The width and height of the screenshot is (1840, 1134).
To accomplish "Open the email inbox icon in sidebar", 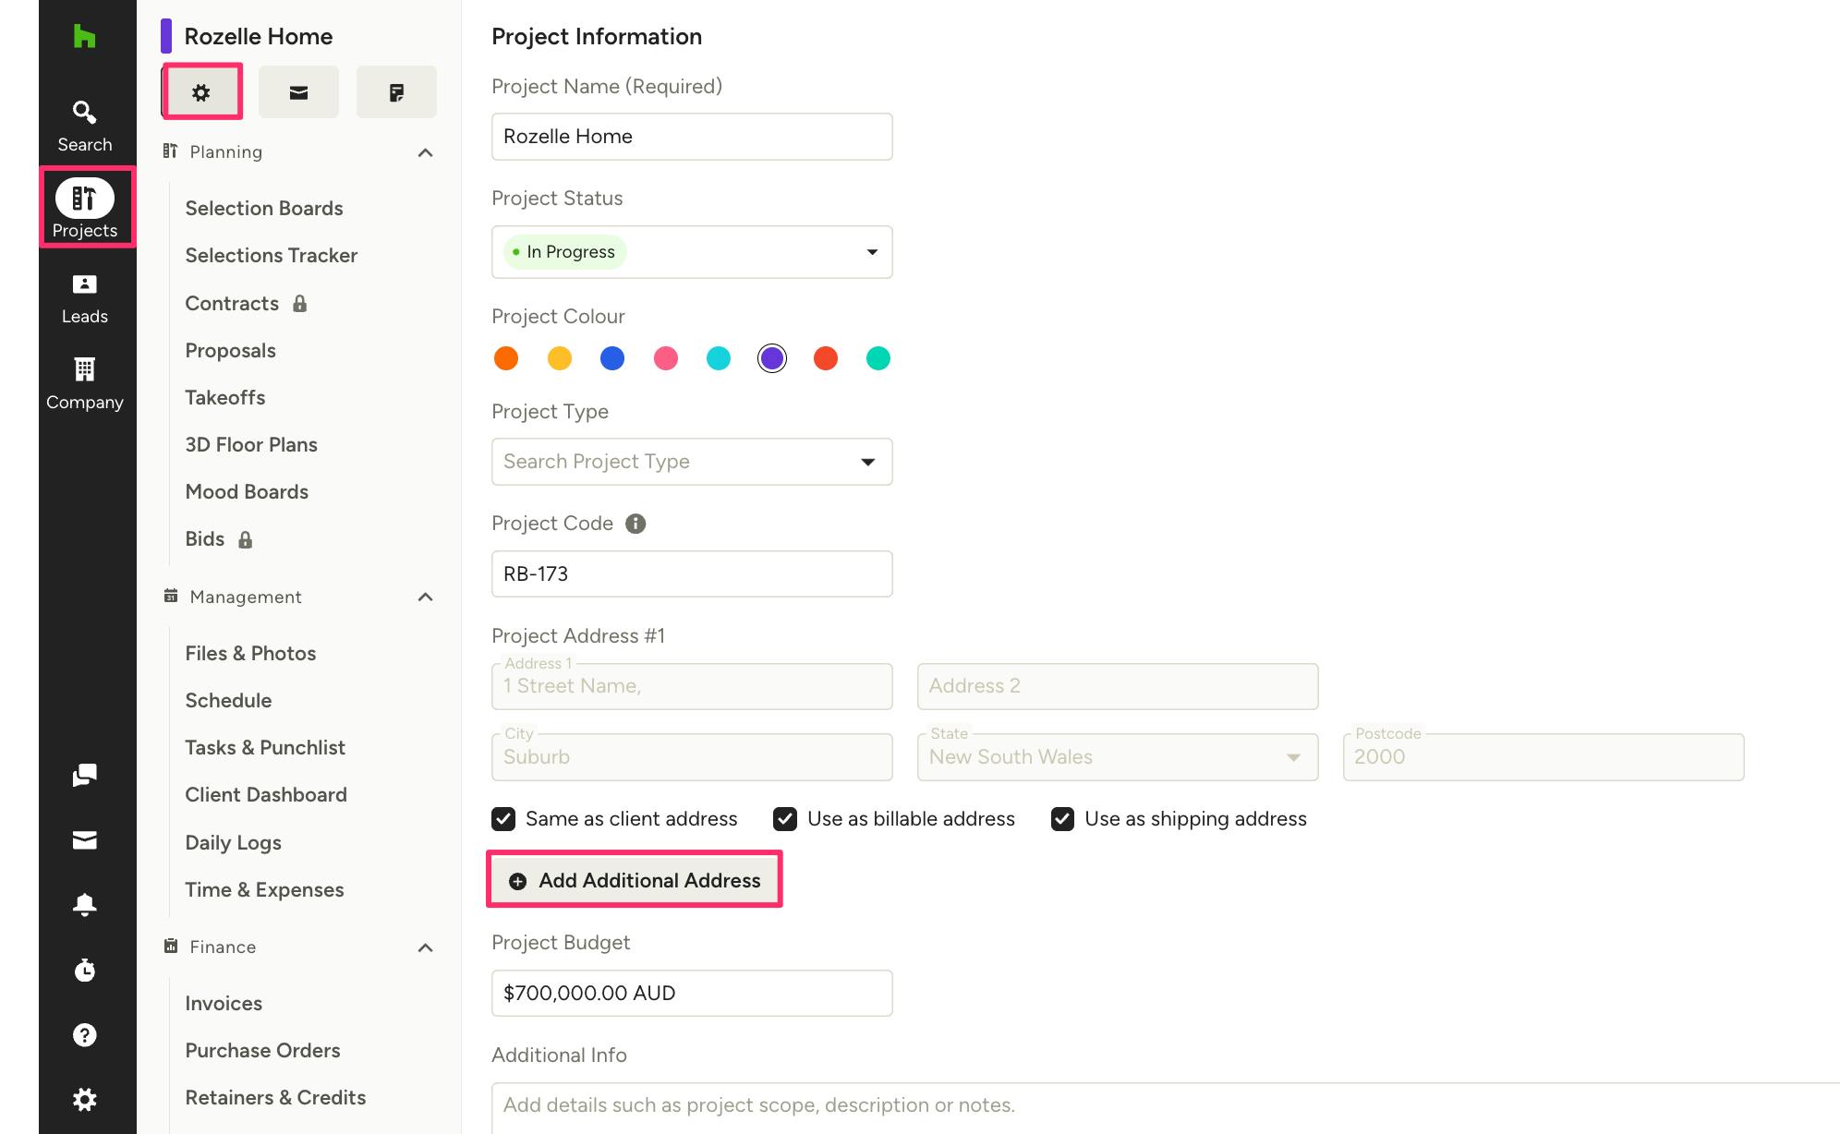I will pyautogui.click(x=84, y=840).
